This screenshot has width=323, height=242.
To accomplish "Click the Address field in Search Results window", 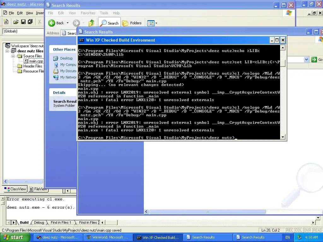I will pyautogui.click(x=68, y=33).
